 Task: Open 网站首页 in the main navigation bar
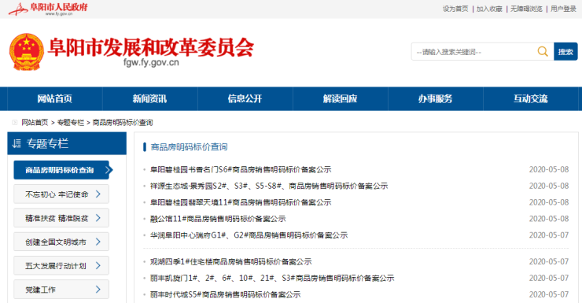(54, 99)
